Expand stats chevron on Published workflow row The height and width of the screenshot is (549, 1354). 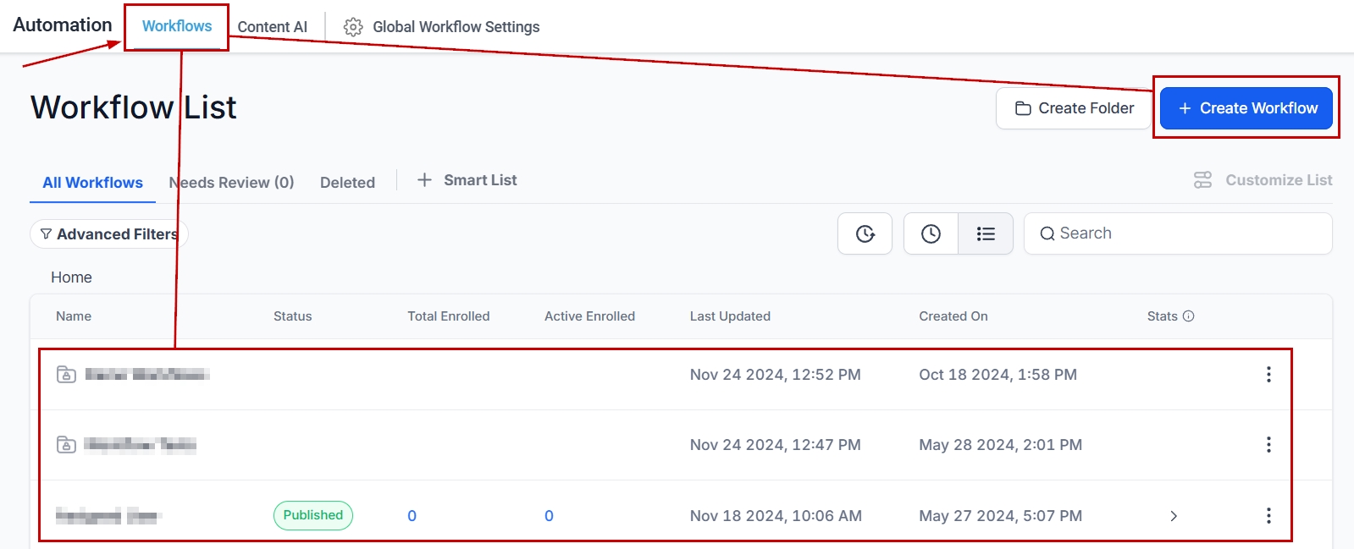(1174, 516)
